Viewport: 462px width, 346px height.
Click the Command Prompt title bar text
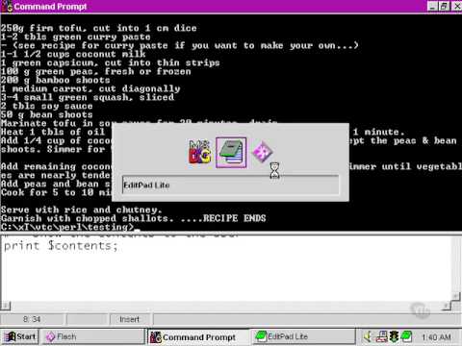click(50, 7)
